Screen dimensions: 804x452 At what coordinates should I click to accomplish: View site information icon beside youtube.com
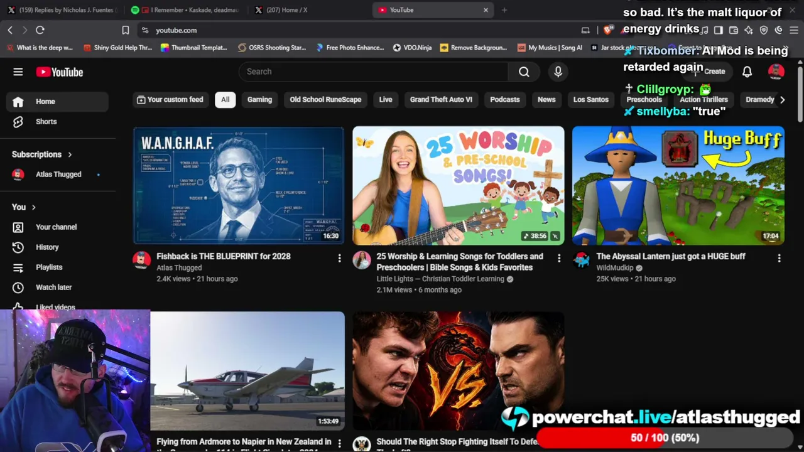click(x=145, y=30)
